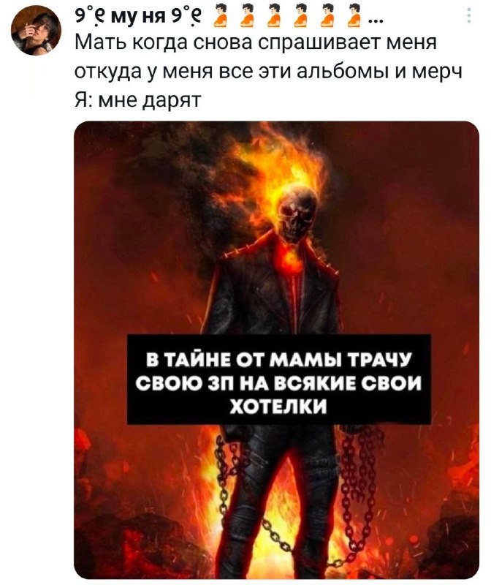Open the attached flaming skeleton image

[277, 350]
